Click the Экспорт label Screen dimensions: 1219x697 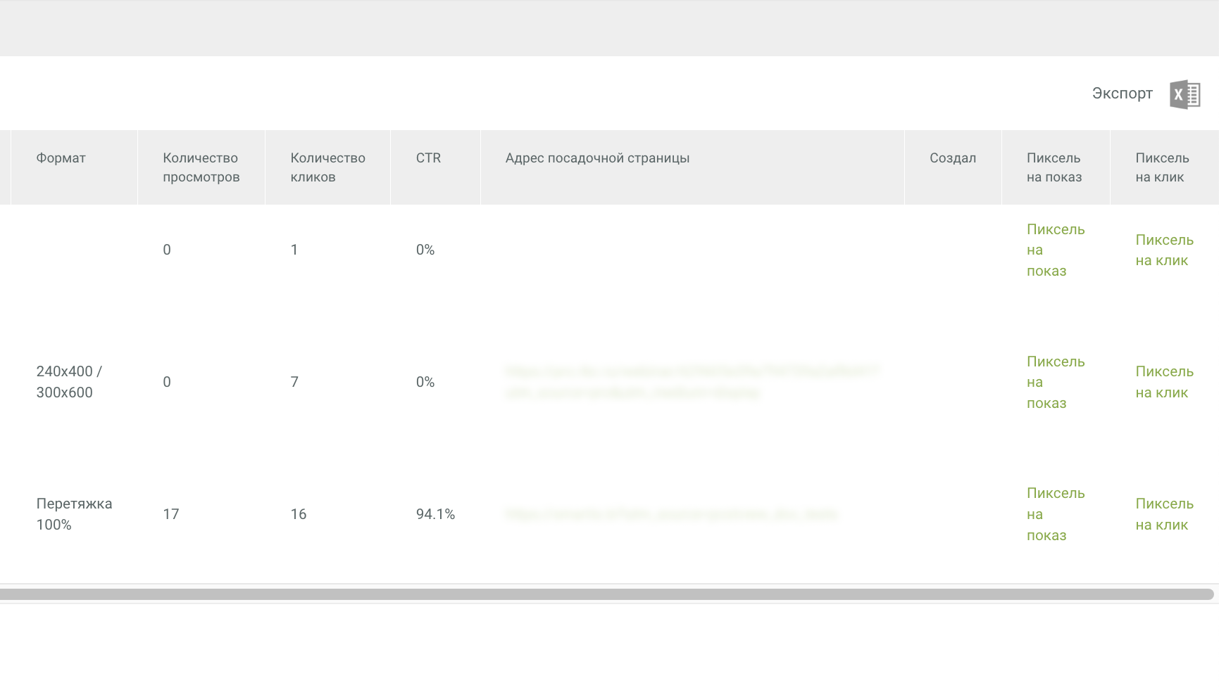[1122, 94]
